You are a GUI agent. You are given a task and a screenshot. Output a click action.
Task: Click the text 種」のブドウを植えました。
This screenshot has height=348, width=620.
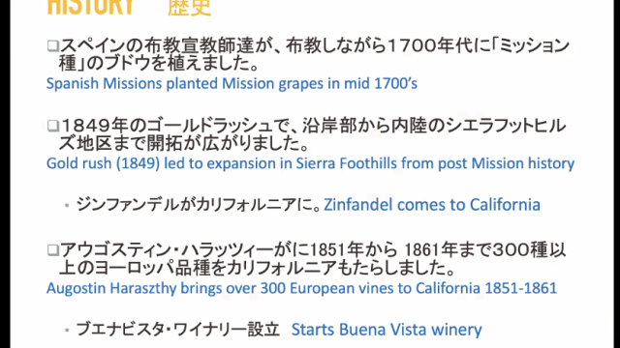point(159,63)
